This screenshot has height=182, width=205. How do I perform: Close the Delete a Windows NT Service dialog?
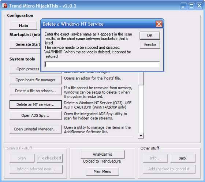pos(159,24)
